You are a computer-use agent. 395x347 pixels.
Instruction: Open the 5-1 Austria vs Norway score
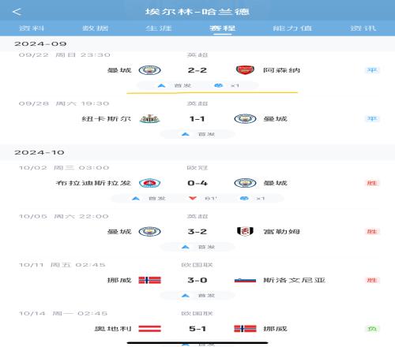197,329
